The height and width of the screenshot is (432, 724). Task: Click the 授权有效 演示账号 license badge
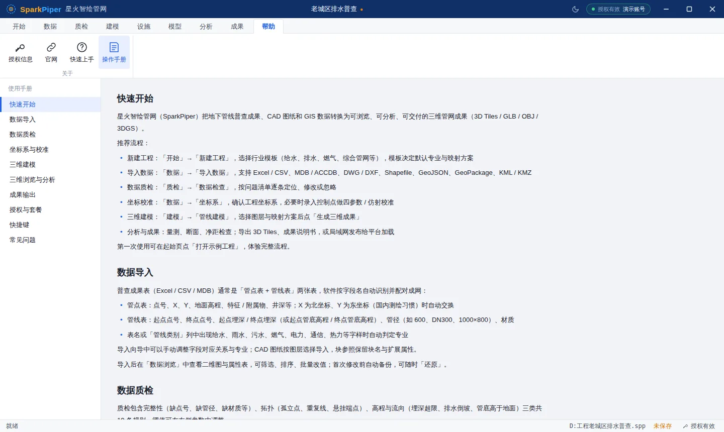pyautogui.click(x=618, y=9)
